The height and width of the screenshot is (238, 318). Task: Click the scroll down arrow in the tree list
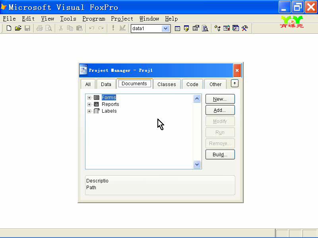pyautogui.click(x=197, y=164)
